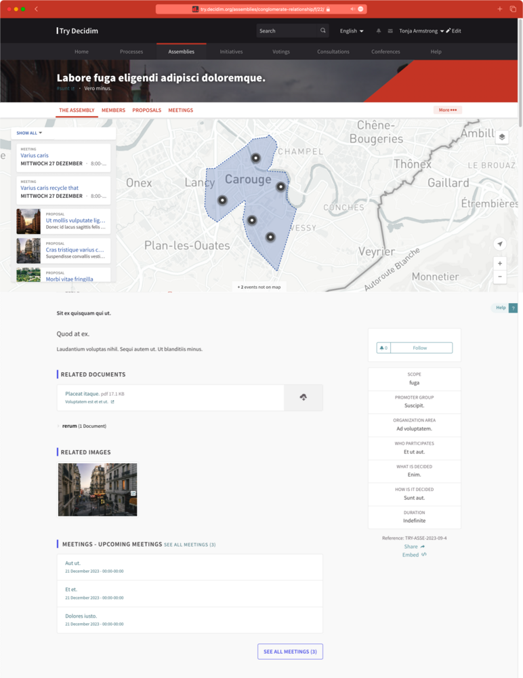Zoom in on the map
This screenshot has width=523, height=678.
[x=500, y=263]
